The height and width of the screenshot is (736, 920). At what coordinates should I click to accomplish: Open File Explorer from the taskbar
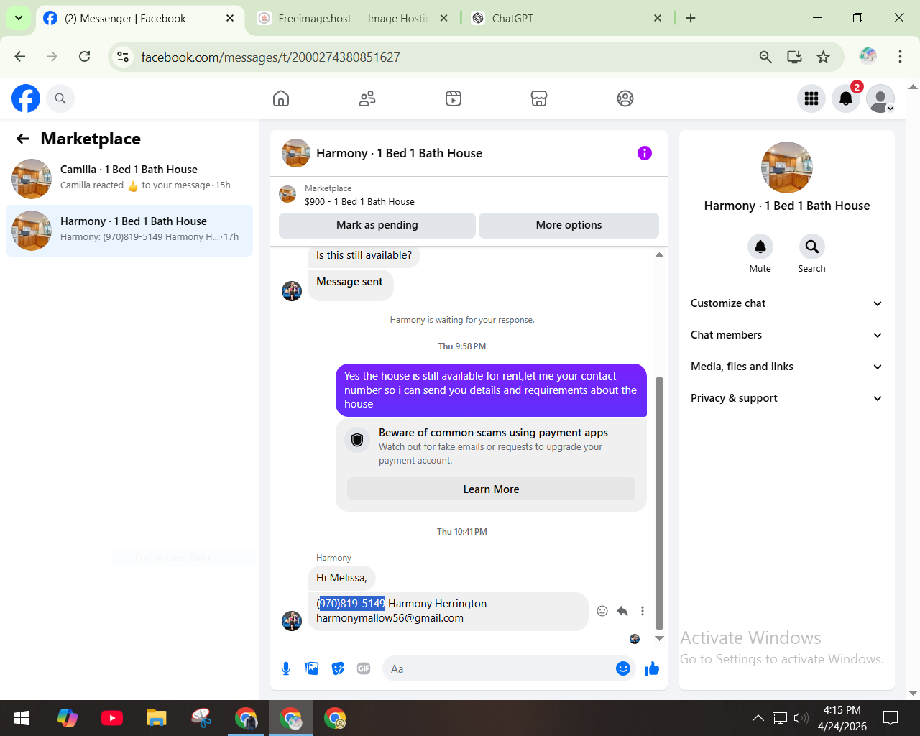(157, 718)
